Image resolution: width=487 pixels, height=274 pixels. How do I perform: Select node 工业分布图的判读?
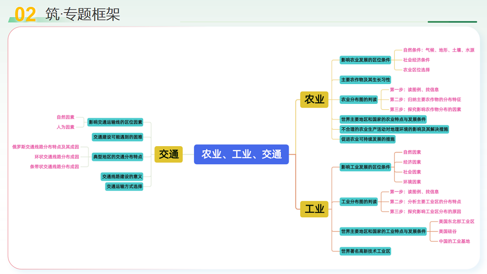tap(359, 202)
